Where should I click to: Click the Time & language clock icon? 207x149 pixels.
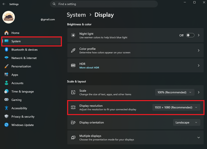click(x=6, y=91)
